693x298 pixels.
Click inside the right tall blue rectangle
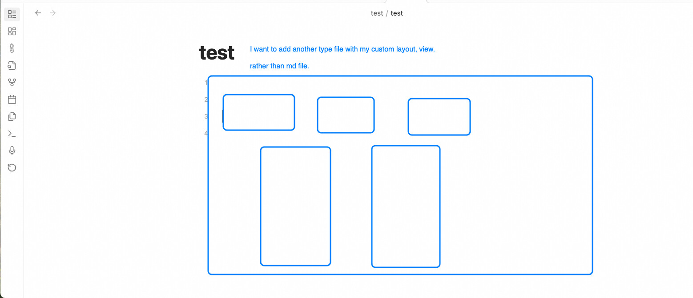coord(406,207)
